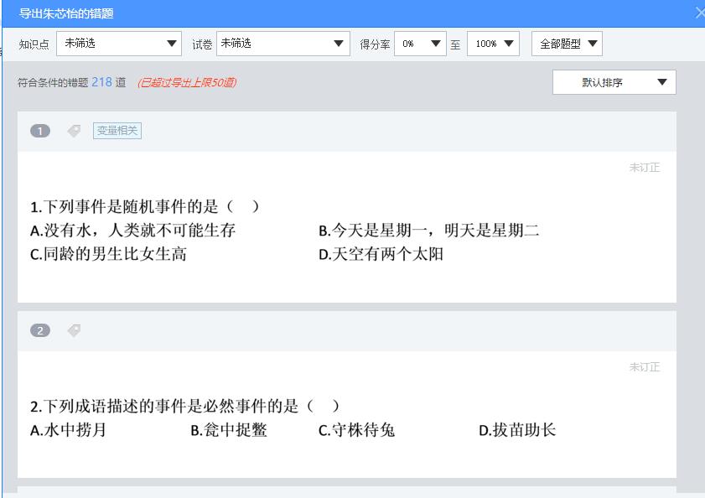Open the 全部题型 question type dropdown
The width and height of the screenshot is (705, 498).
click(x=567, y=44)
